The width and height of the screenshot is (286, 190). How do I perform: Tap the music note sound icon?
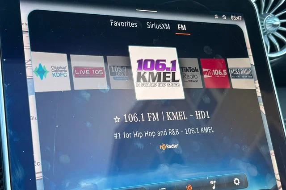click(213, 185)
